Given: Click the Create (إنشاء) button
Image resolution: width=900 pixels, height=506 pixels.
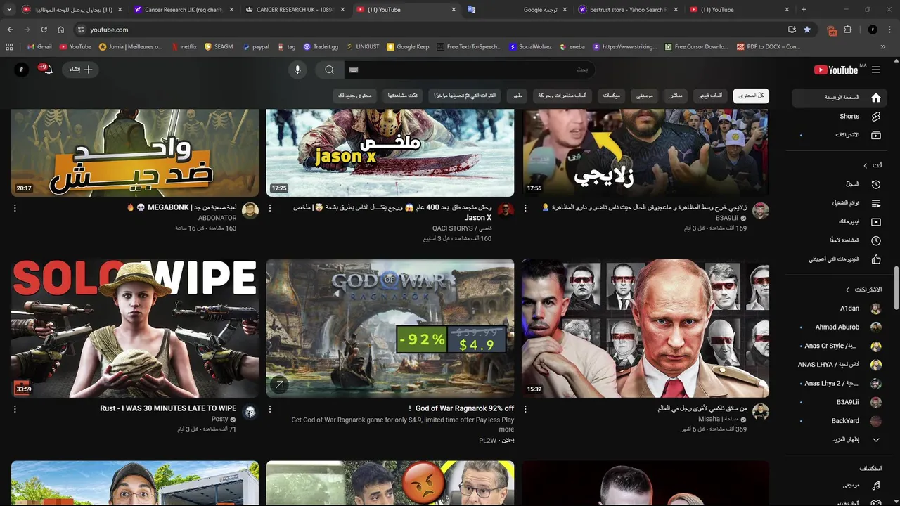Looking at the screenshot, I should click(80, 70).
